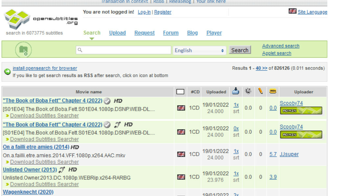Go to the Upload tab
The width and height of the screenshot is (354, 196).
click(117, 33)
